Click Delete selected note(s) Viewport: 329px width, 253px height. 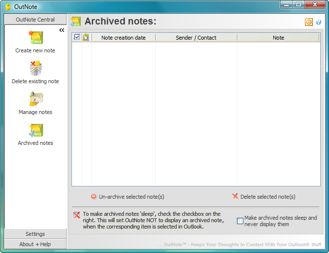(x=264, y=197)
